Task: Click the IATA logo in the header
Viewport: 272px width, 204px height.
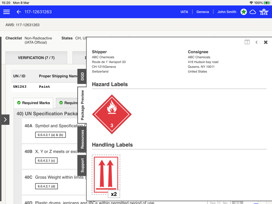Action: (264, 12)
